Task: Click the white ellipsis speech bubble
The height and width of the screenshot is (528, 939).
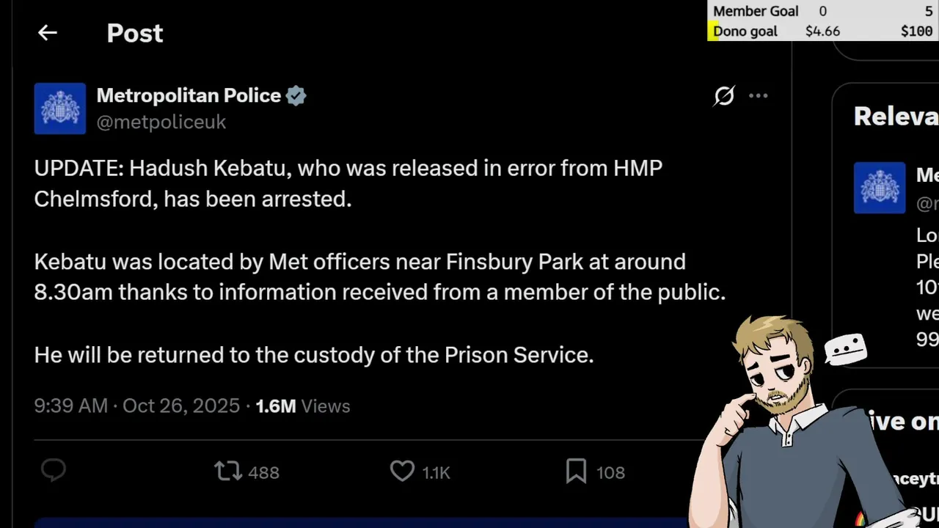Action: click(x=846, y=348)
